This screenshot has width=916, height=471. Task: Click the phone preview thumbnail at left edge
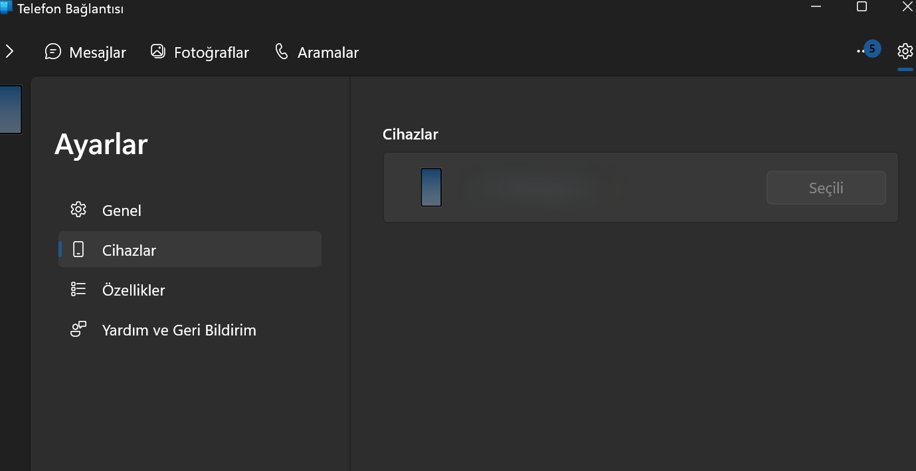pos(11,110)
